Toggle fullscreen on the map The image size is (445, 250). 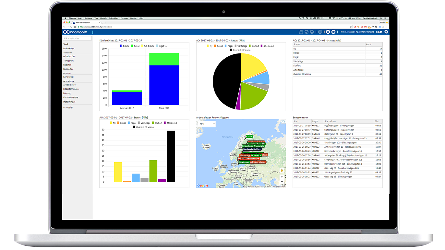(283, 121)
